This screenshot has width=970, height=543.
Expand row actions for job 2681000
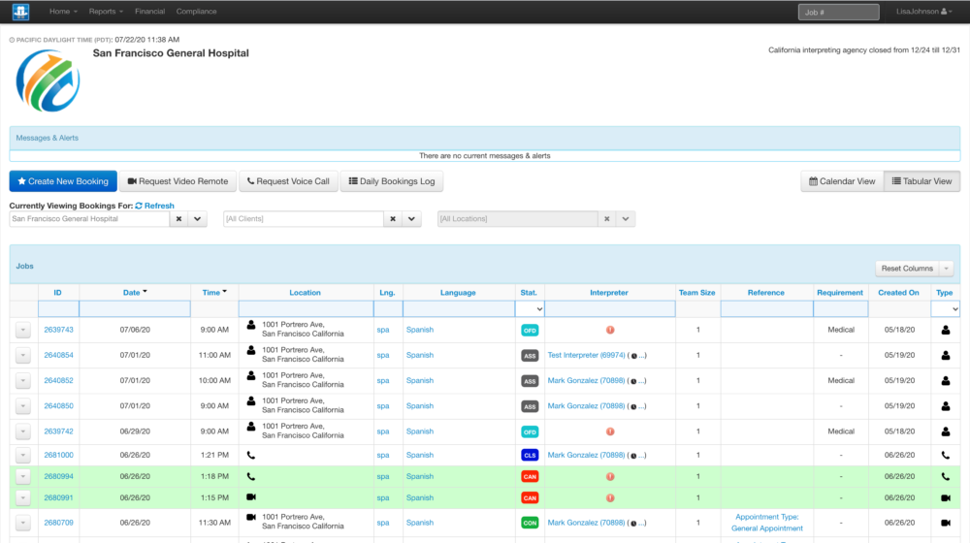tap(23, 455)
